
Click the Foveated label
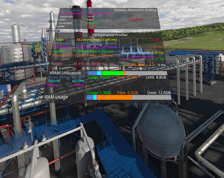[x=65, y=23]
